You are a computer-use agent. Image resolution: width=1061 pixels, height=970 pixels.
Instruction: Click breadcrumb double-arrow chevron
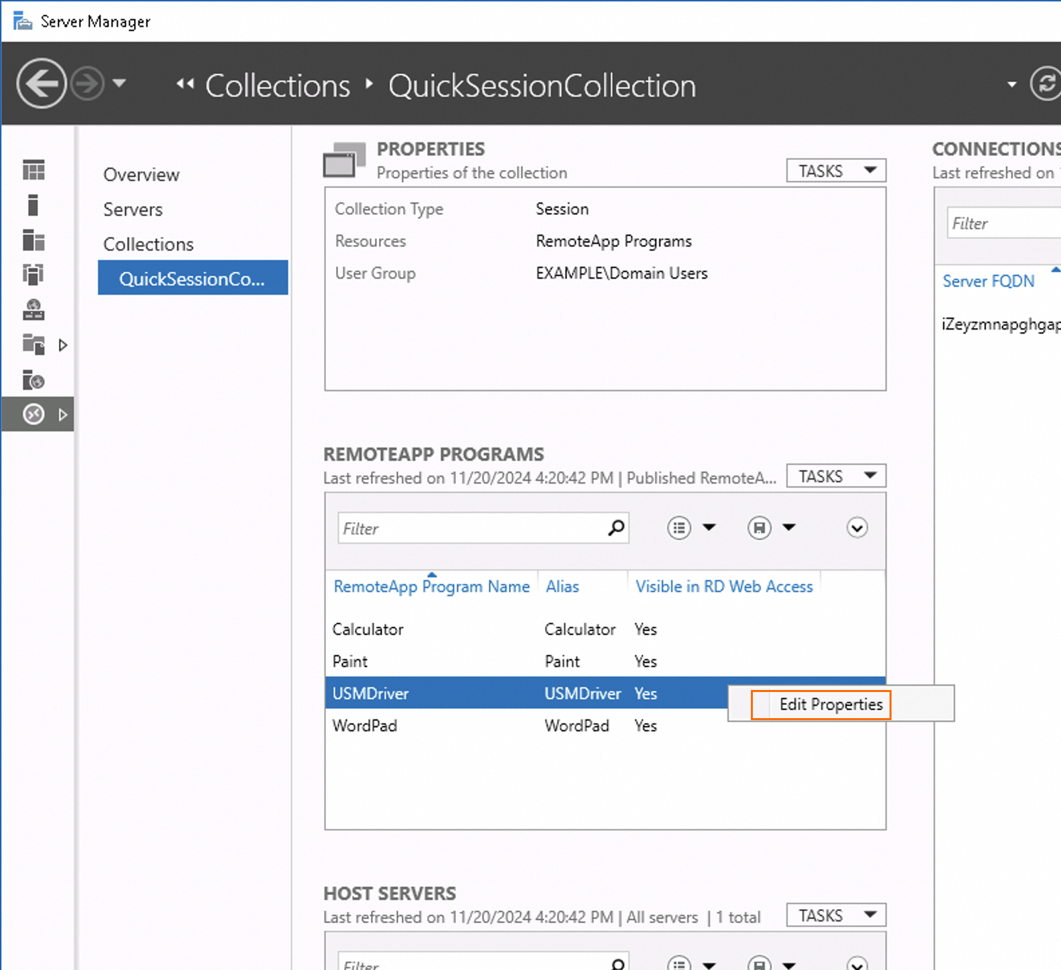pyautogui.click(x=186, y=84)
